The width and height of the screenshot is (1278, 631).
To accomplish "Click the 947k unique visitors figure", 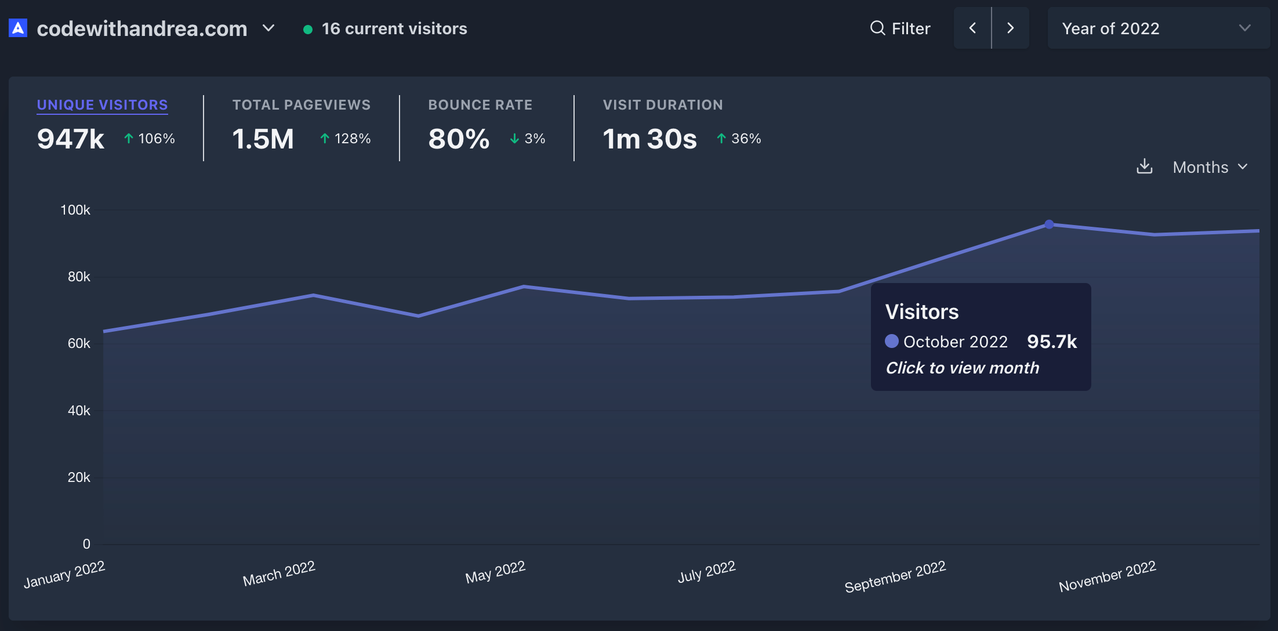I will click(x=70, y=139).
